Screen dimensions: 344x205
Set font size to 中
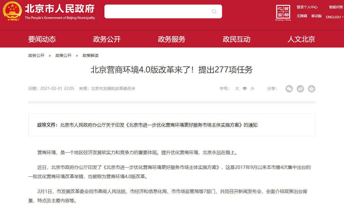tap(245, 88)
